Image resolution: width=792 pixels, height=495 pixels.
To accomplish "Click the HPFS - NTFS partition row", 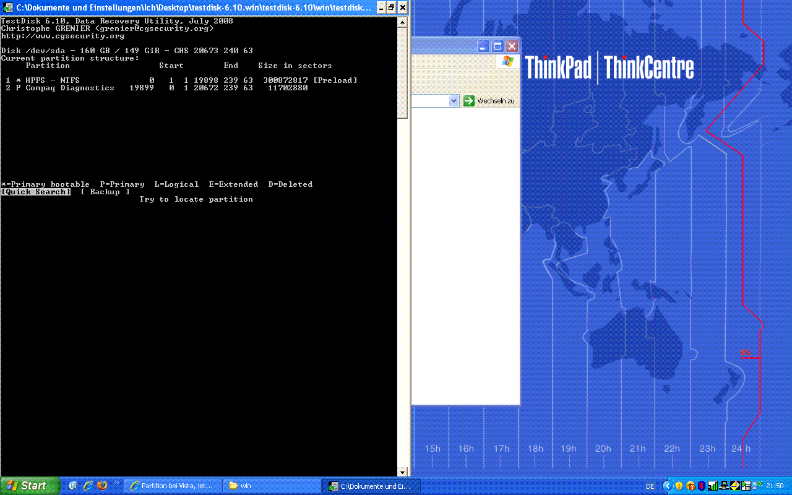I will (x=181, y=80).
